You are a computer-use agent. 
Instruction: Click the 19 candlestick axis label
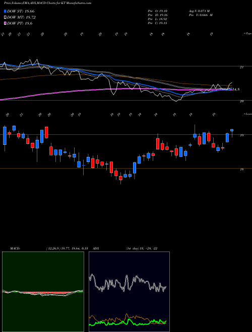[241, 135]
